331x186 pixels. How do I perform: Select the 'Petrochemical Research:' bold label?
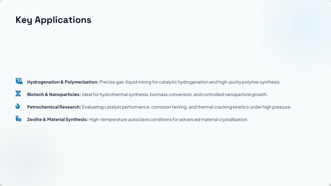click(54, 107)
